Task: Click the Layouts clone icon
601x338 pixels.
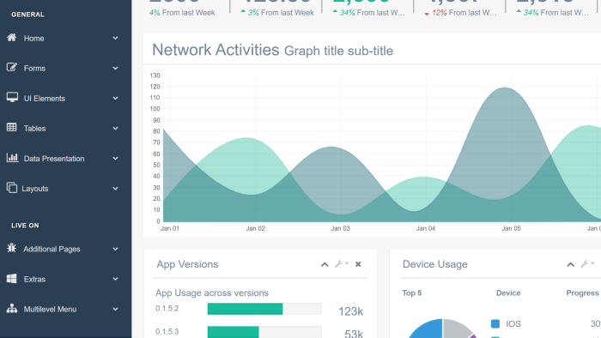Action: [12, 188]
